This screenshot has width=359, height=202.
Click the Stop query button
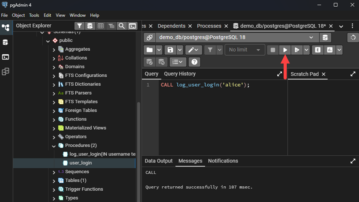273,50
